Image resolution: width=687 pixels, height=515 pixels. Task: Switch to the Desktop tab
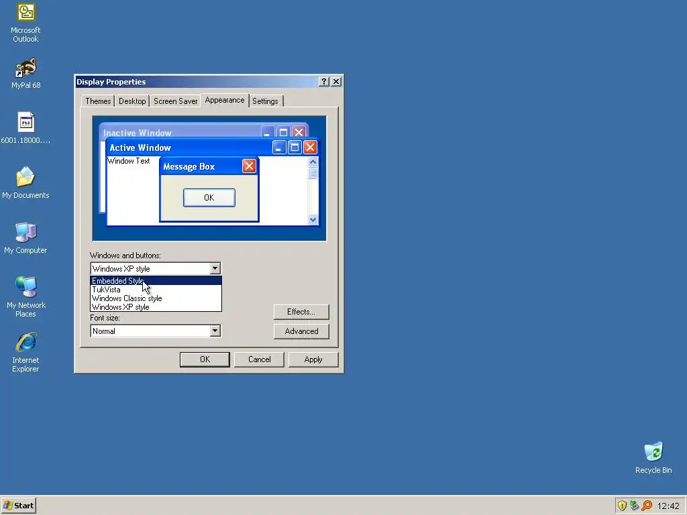coord(132,101)
